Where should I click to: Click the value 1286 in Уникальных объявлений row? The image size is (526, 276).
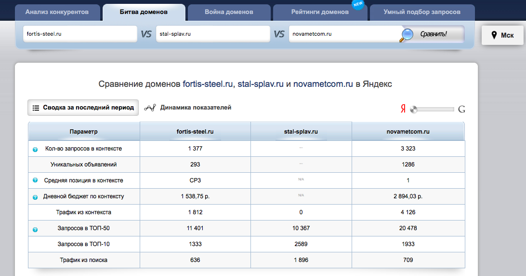coord(408,165)
